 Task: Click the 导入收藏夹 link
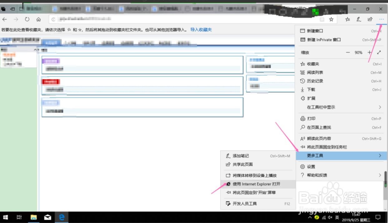[201, 30]
